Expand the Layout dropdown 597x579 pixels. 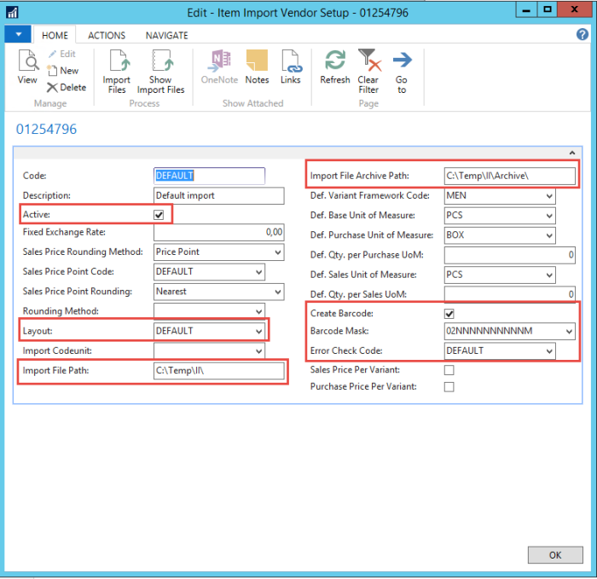click(x=258, y=331)
